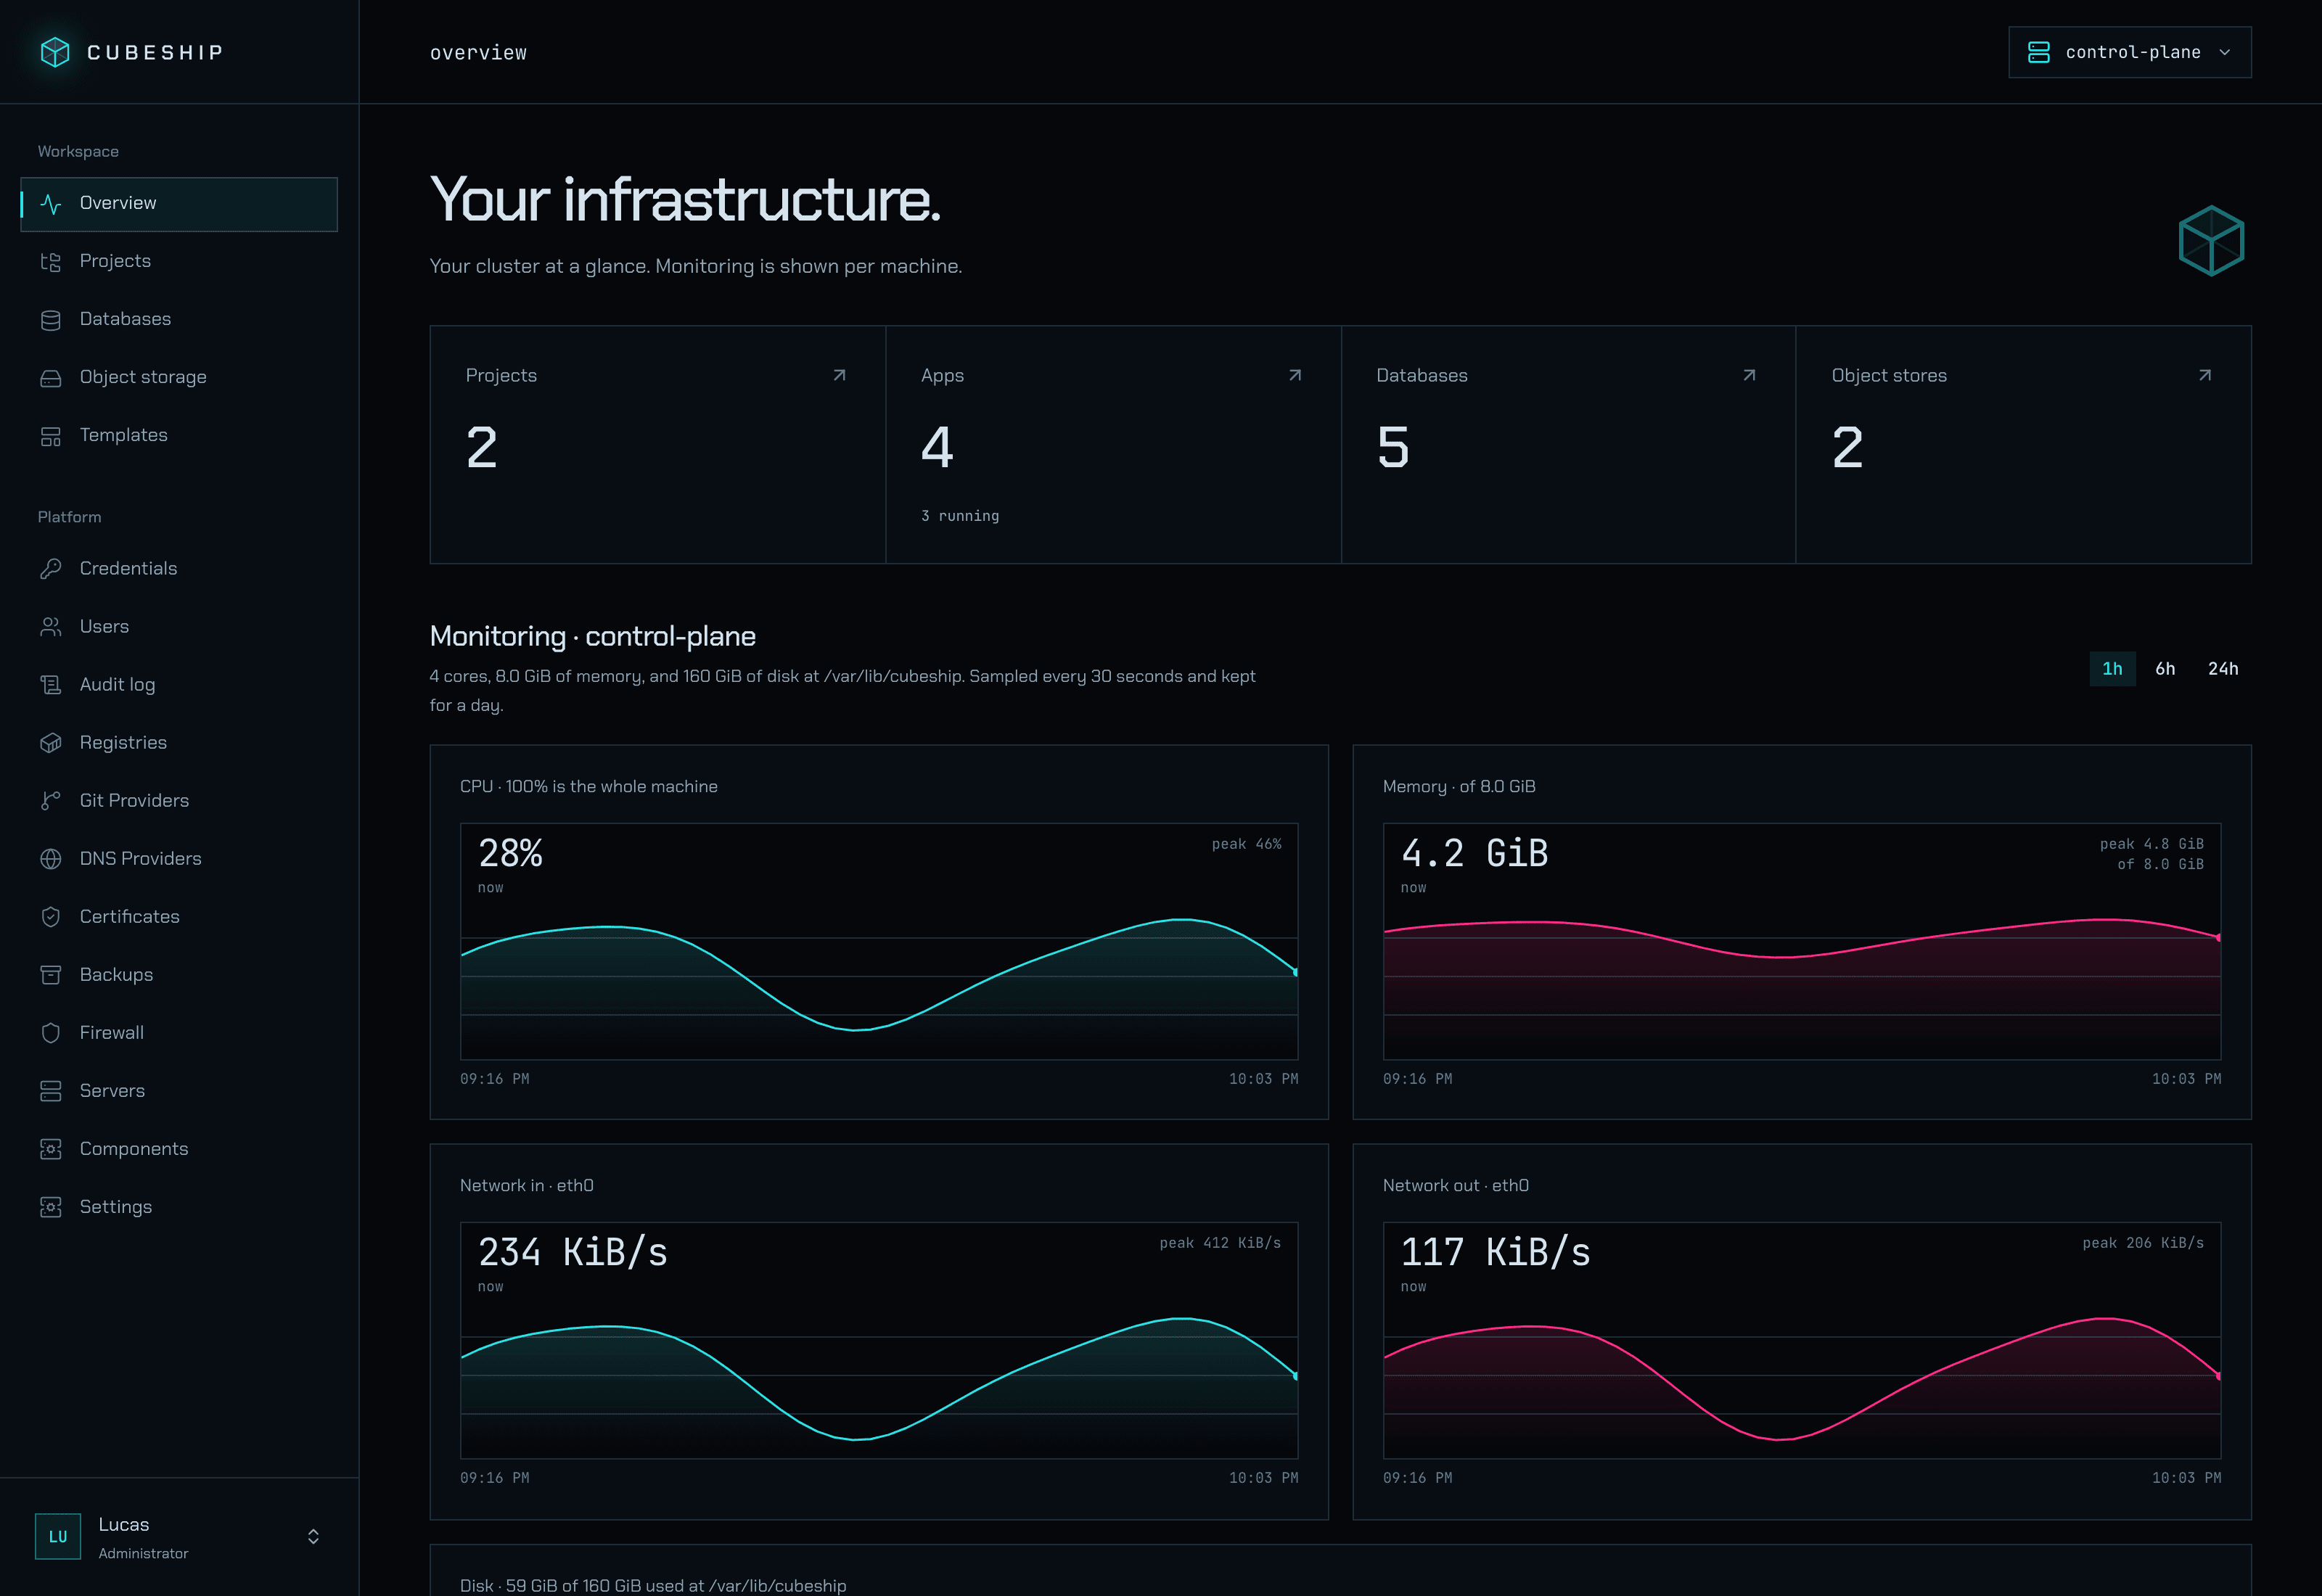Open the Git Providers page
Viewport: 2322px width, 1596px height.
(179, 801)
